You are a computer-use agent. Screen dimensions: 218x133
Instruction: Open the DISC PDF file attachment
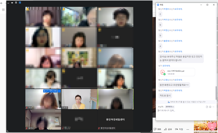[177, 72]
